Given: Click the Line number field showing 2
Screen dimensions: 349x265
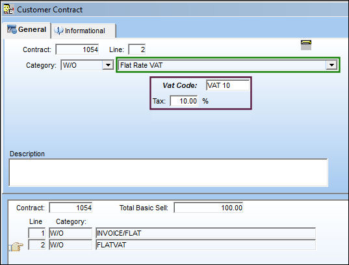Looking at the screenshot, I should 137,49.
